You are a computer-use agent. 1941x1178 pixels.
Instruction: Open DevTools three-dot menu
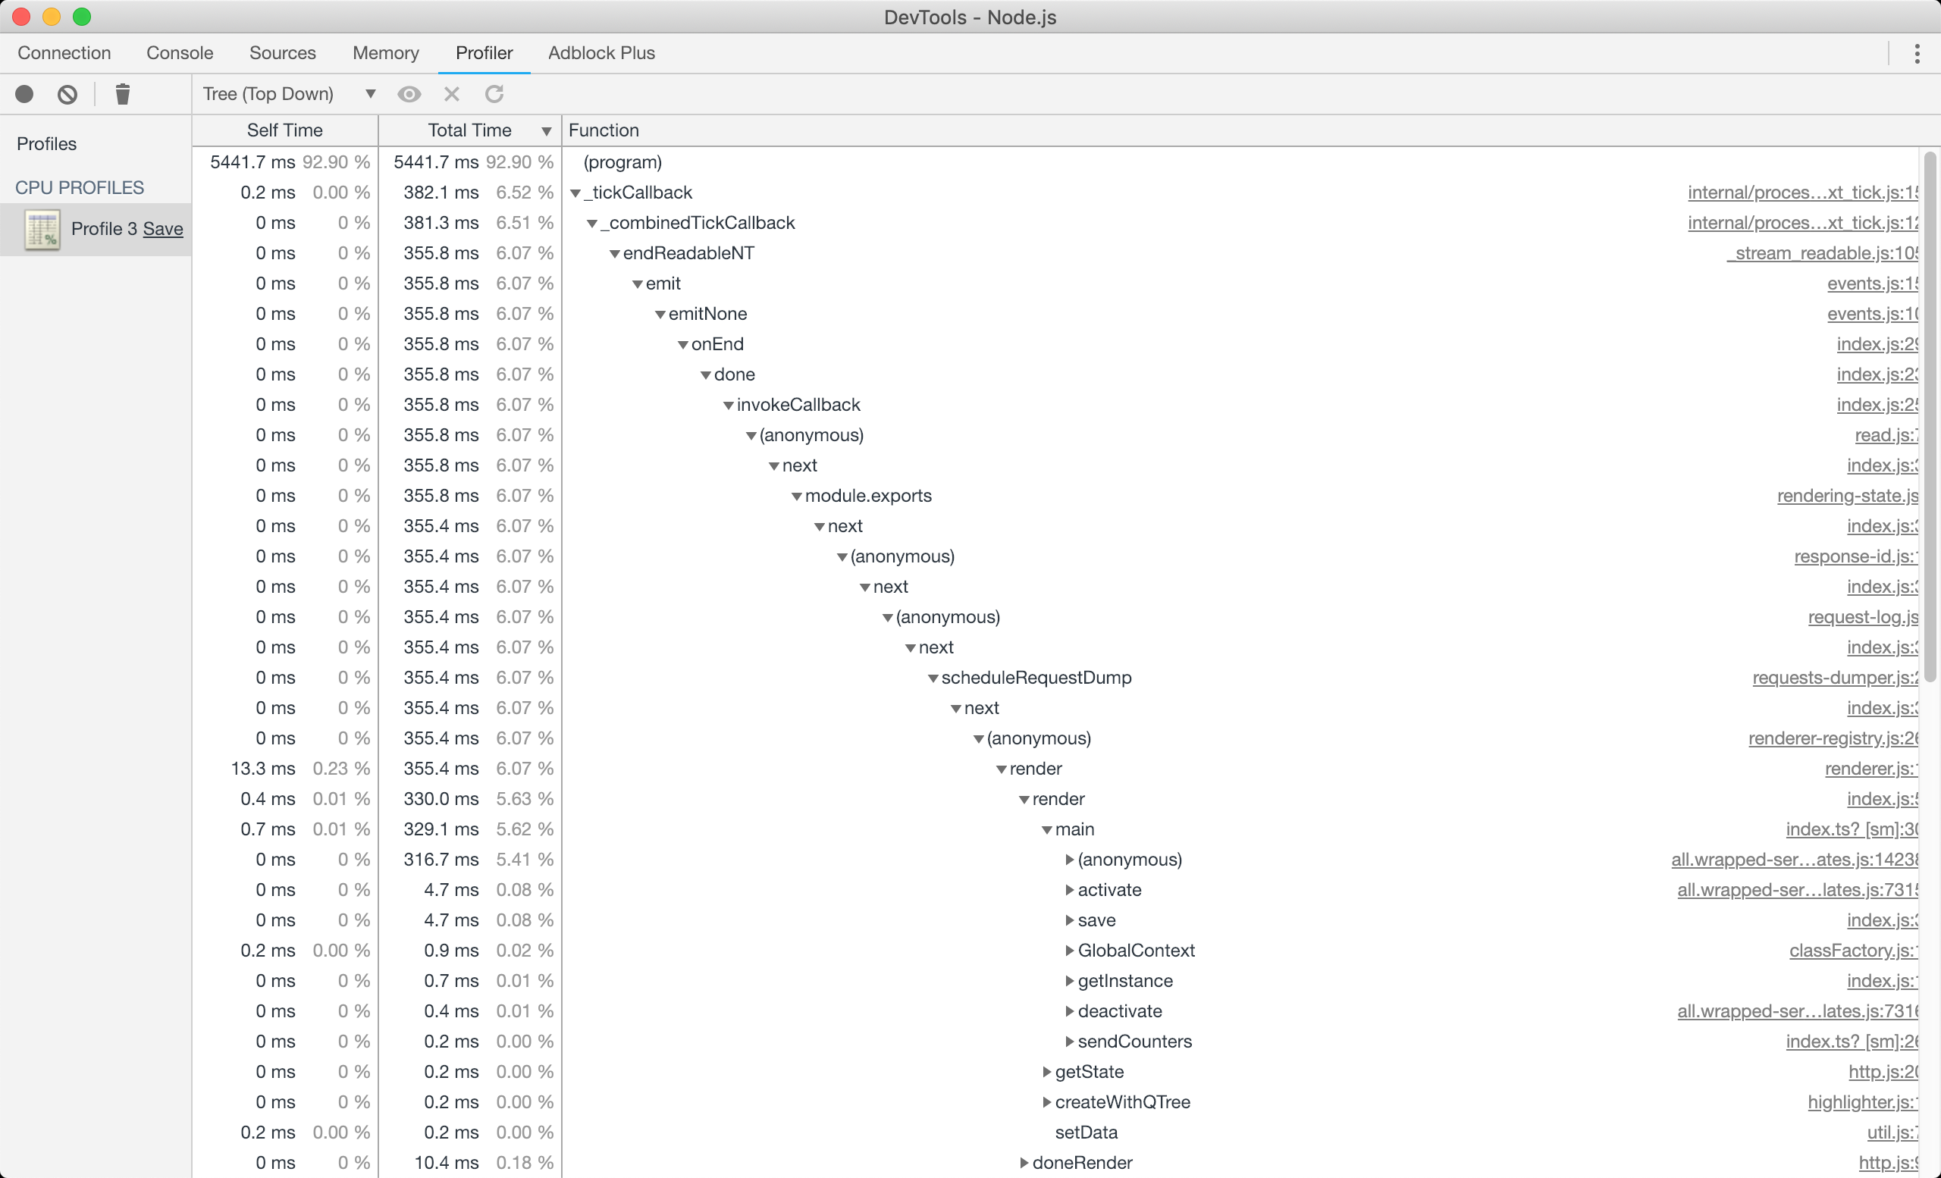pyautogui.click(x=1917, y=53)
